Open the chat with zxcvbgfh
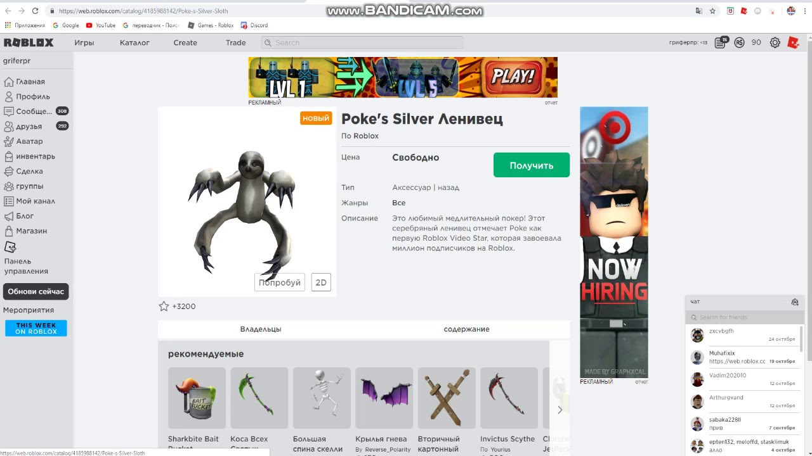Image resolution: width=812 pixels, height=456 pixels. (743, 335)
